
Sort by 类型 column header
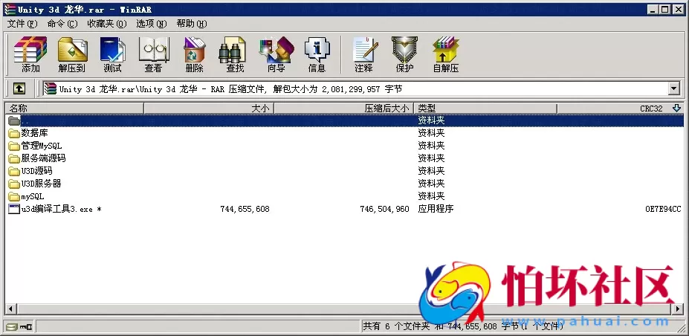click(x=486, y=108)
